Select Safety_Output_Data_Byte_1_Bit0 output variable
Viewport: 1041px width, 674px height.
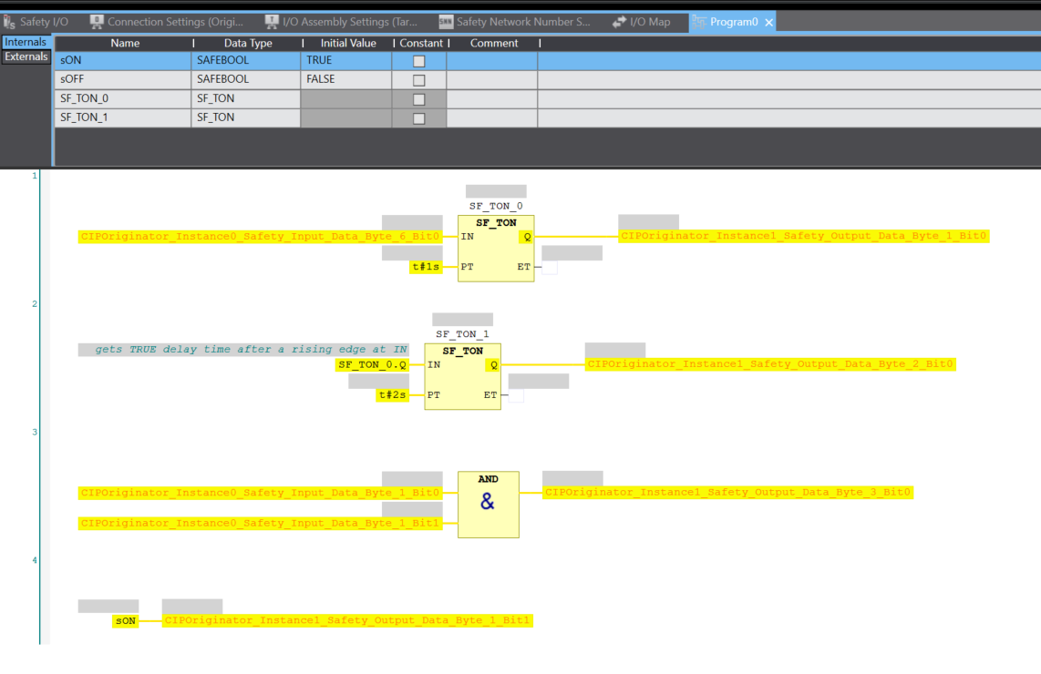[803, 236]
